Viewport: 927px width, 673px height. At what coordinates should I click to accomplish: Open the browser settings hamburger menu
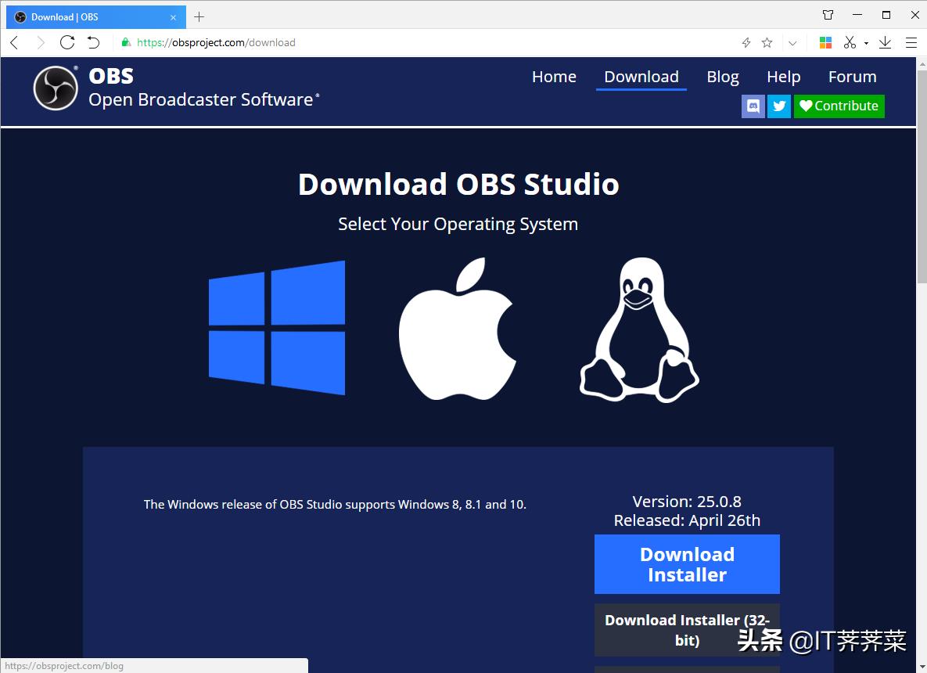point(911,42)
